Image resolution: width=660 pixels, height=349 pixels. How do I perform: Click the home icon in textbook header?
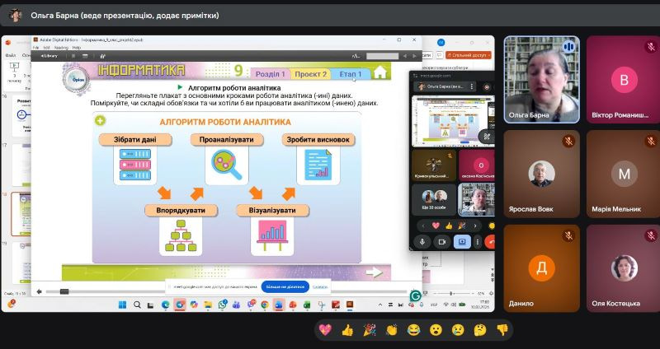pyautogui.click(x=379, y=72)
